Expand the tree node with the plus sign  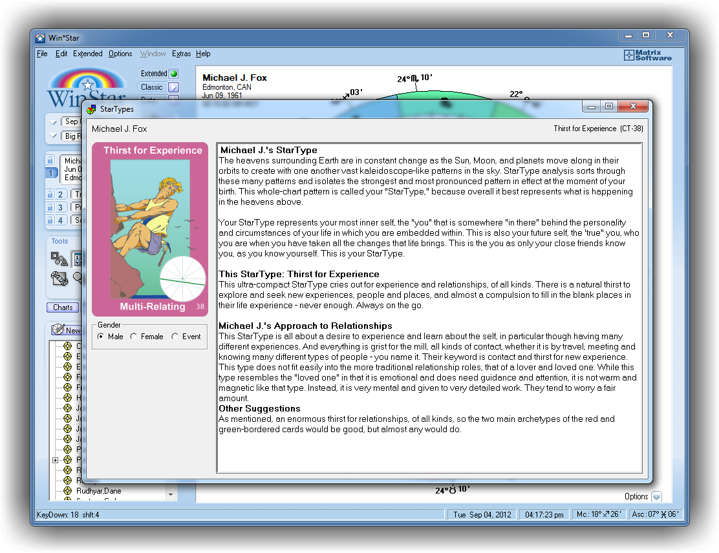(56, 460)
